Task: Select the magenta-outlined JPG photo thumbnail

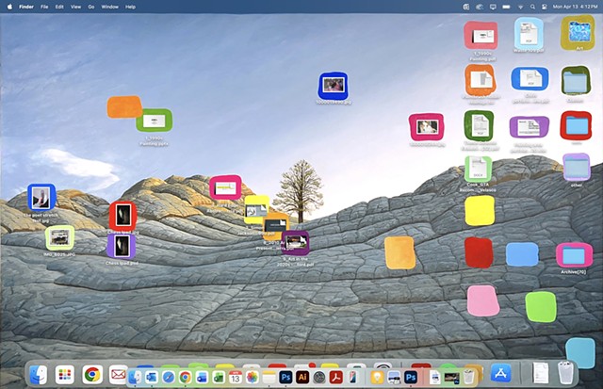Action: coord(426,127)
